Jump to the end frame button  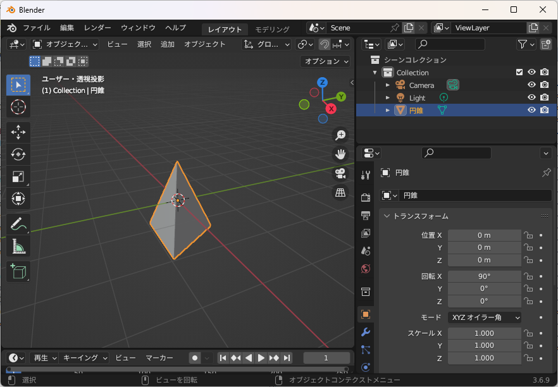point(287,358)
